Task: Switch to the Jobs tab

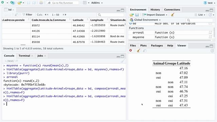Action: point(40,56)
